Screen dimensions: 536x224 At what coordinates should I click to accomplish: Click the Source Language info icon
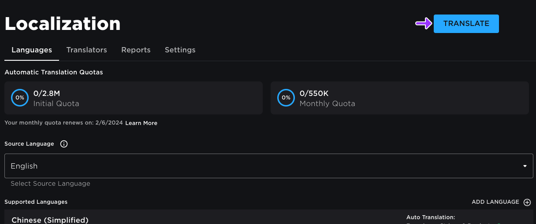(64, 144)
